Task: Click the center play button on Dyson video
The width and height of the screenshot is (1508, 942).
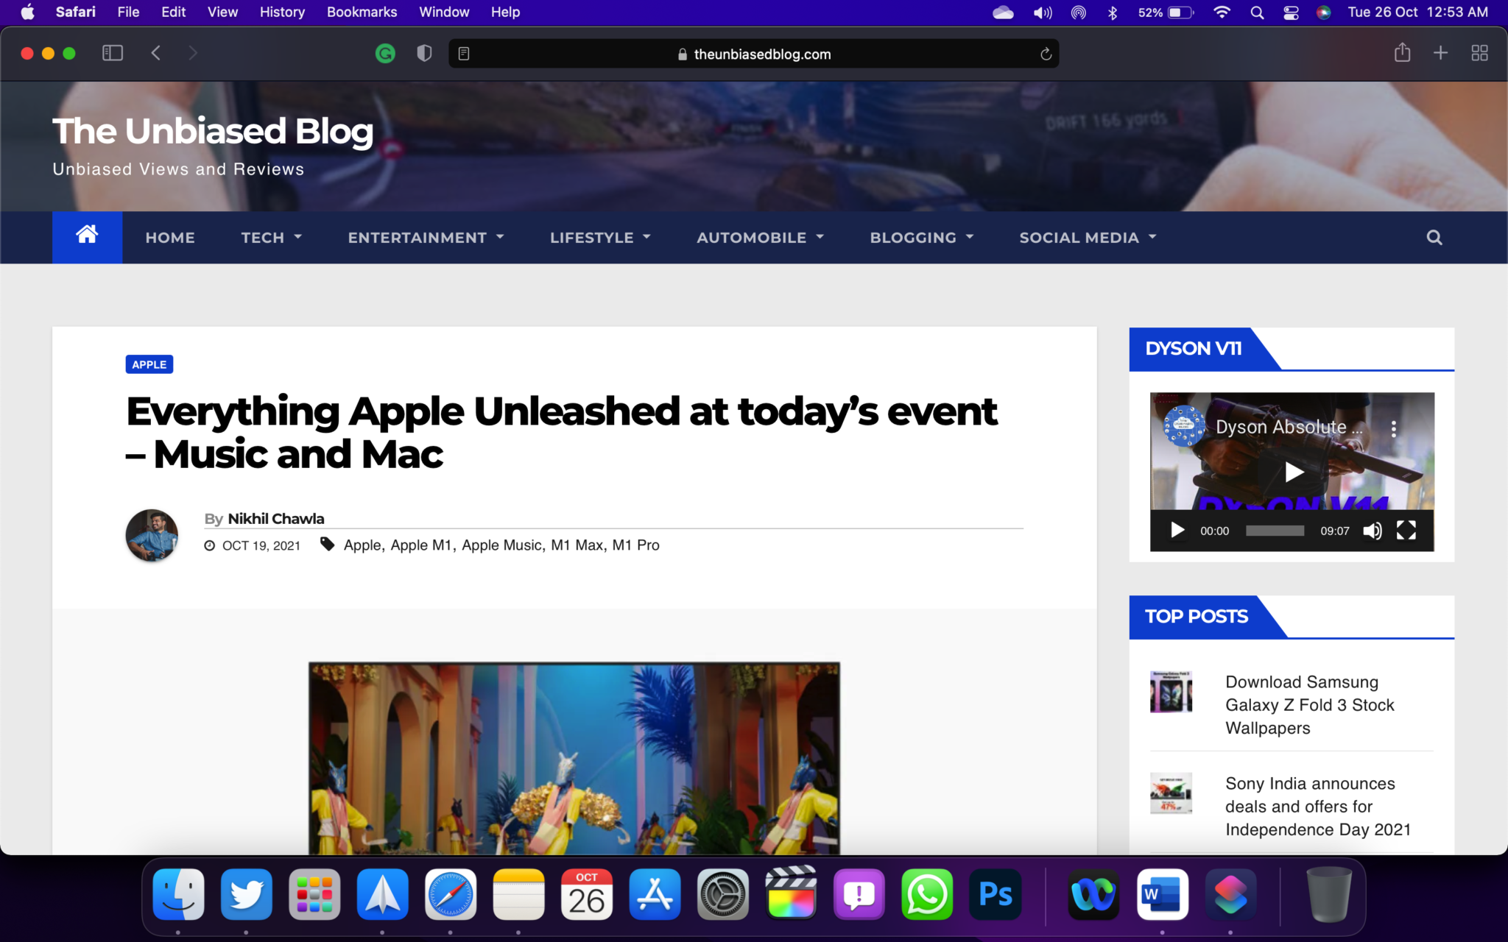Action: (x=1294, y=472)
